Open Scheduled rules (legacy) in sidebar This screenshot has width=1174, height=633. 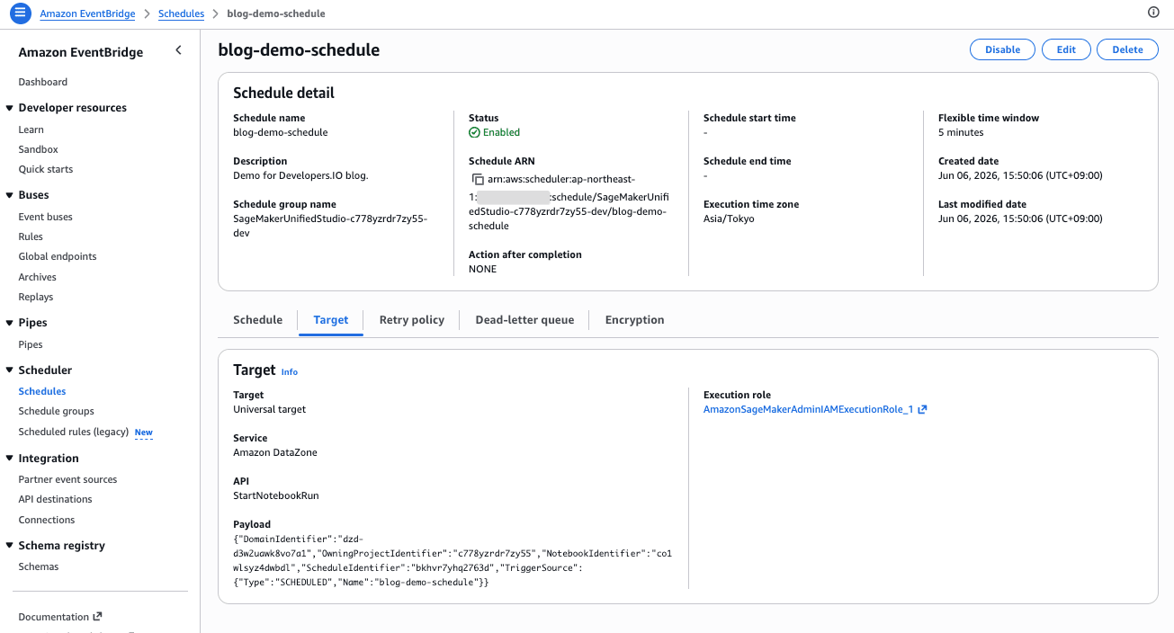click(73, 432)
